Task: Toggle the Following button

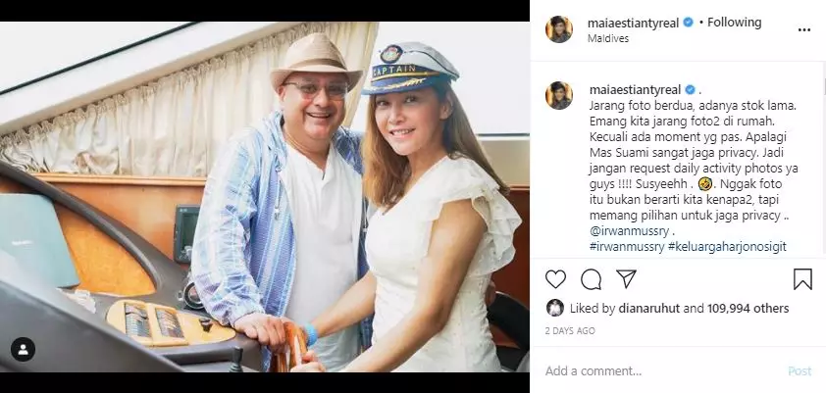Action: pos(734,23)
